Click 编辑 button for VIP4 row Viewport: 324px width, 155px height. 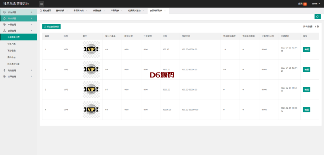tap(306, 110)
